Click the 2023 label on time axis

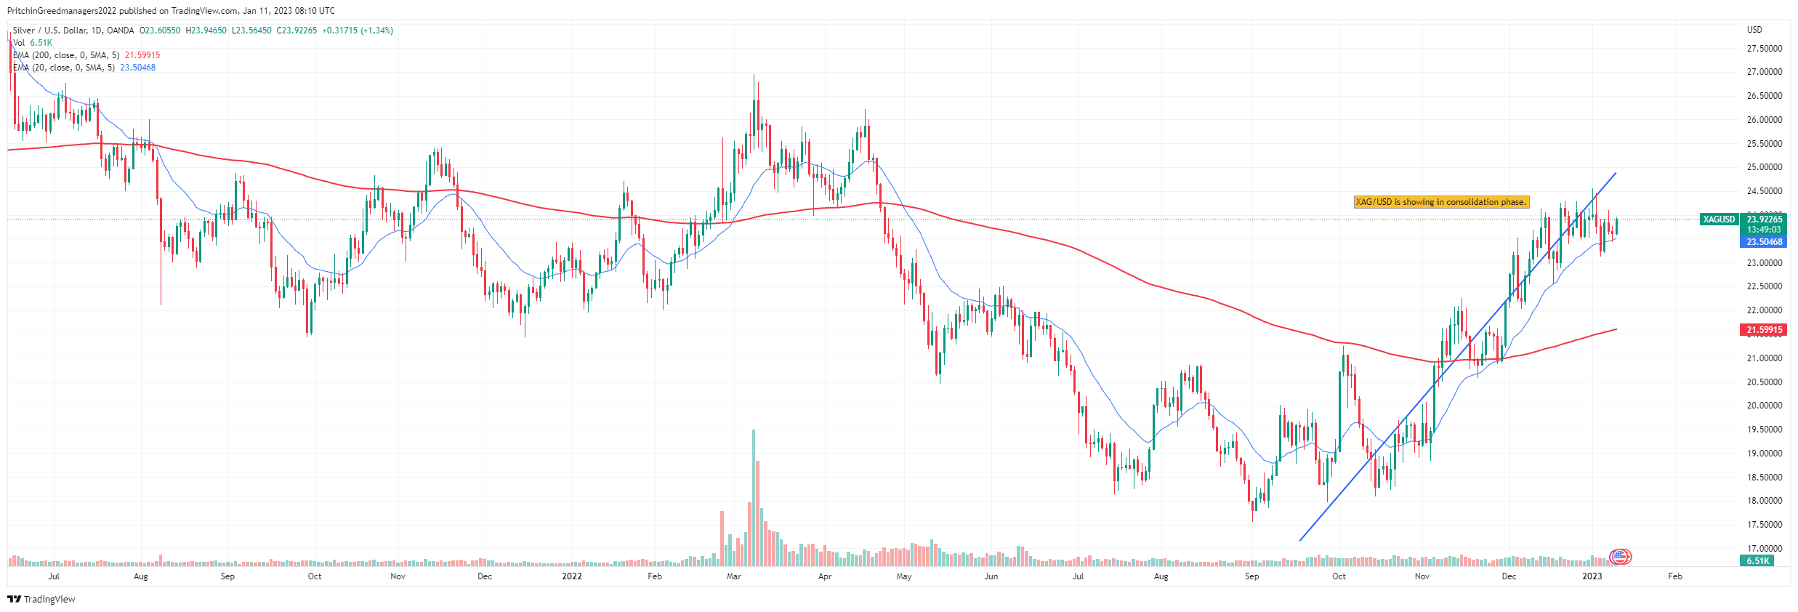[1592, 576]
